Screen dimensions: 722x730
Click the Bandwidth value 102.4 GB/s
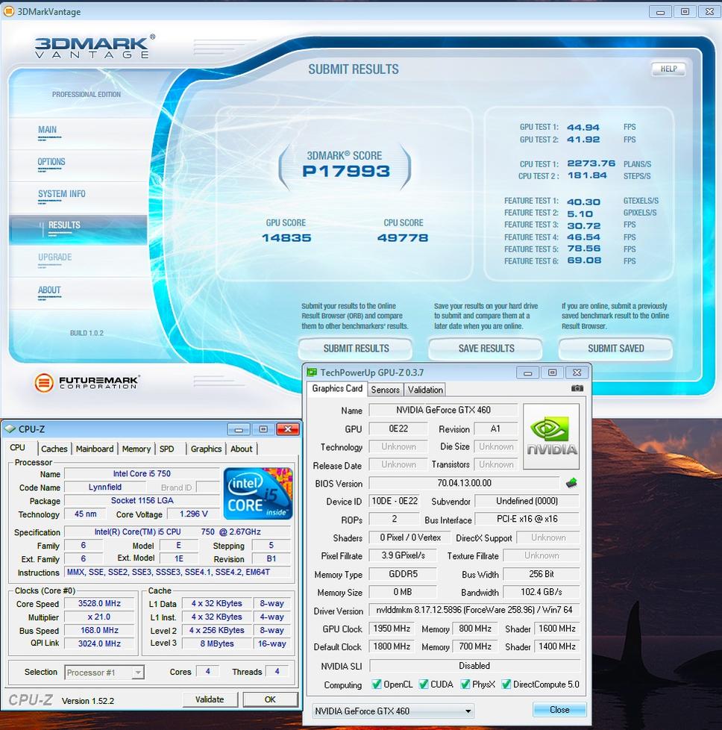point(541,592)
